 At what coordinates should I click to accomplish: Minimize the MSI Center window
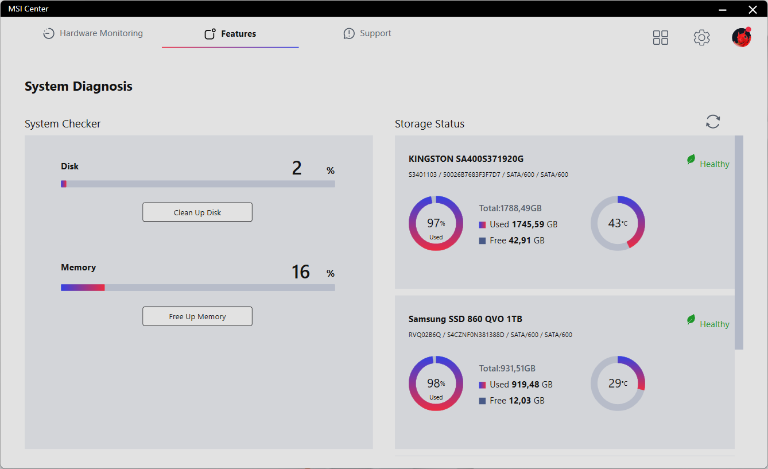[723, 9]
